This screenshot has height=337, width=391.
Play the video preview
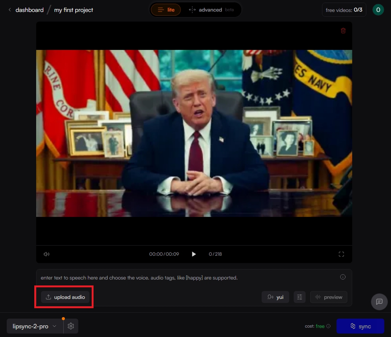point(194,254)
